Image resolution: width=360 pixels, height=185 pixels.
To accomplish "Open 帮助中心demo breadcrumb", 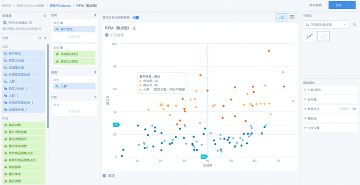I will point(60,5).
